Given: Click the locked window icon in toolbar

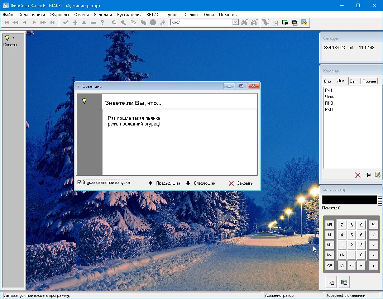Looking at the screenshot, I should [304, 23].
